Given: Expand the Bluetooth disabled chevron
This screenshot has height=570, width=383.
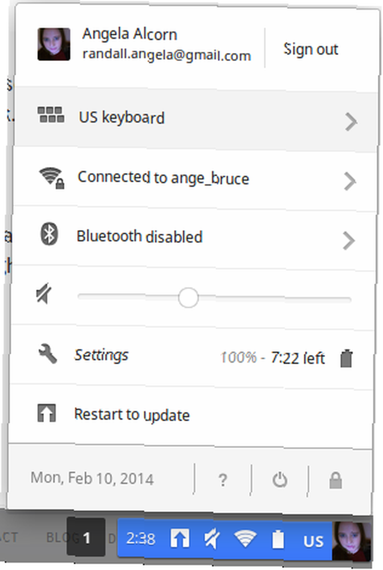Looking at the screenshot, I should click(x=349, y=241).
